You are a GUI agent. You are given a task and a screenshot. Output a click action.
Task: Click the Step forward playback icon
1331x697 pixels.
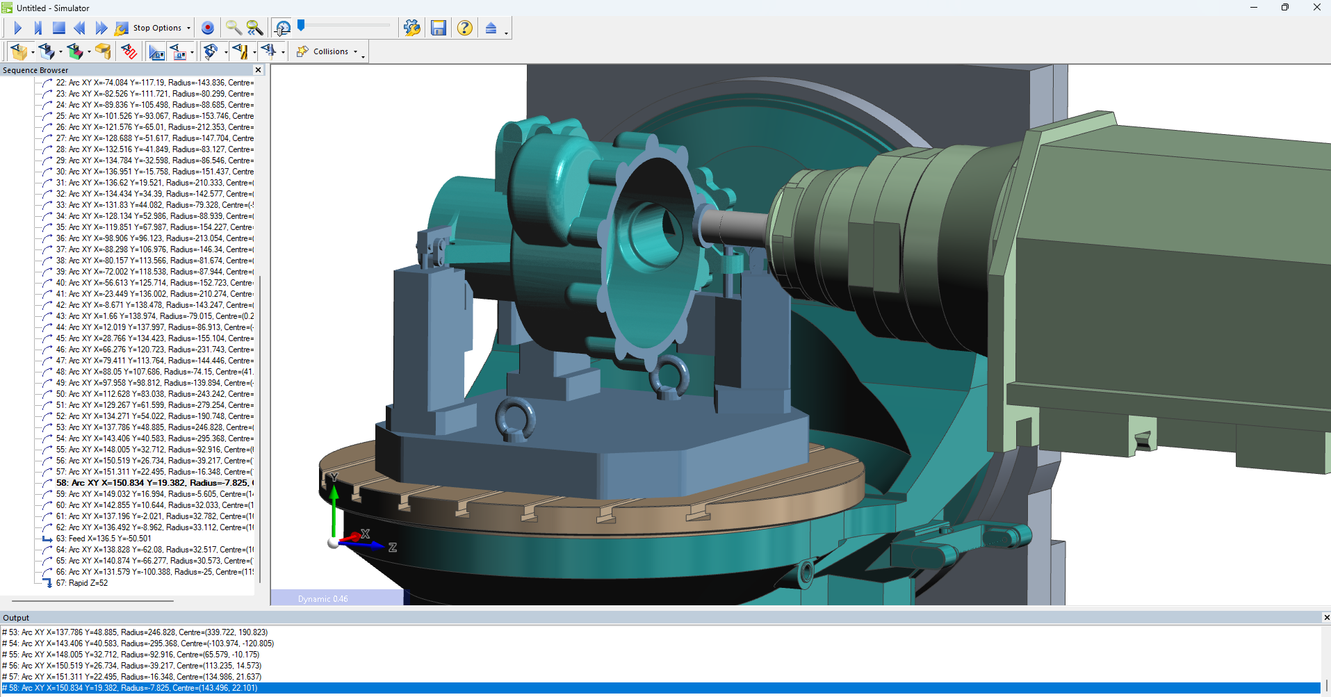38,28
